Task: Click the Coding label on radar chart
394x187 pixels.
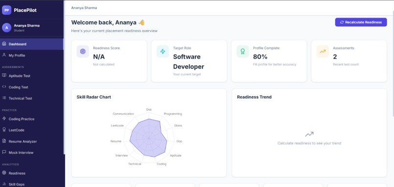Action: (x=162, y=164)
